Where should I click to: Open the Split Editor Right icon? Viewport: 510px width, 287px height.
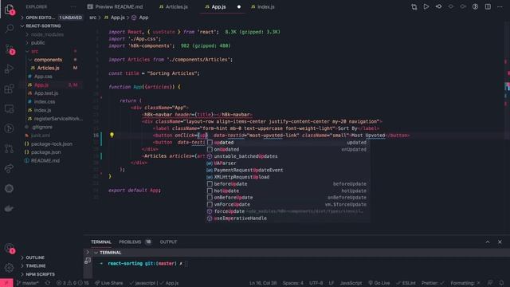pyautogui.click(x=488, y=6)
